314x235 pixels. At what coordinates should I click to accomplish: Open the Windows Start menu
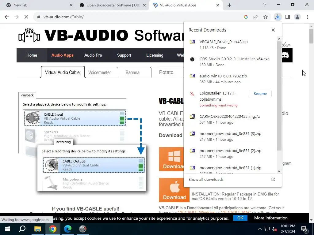(x=7, y=229)
